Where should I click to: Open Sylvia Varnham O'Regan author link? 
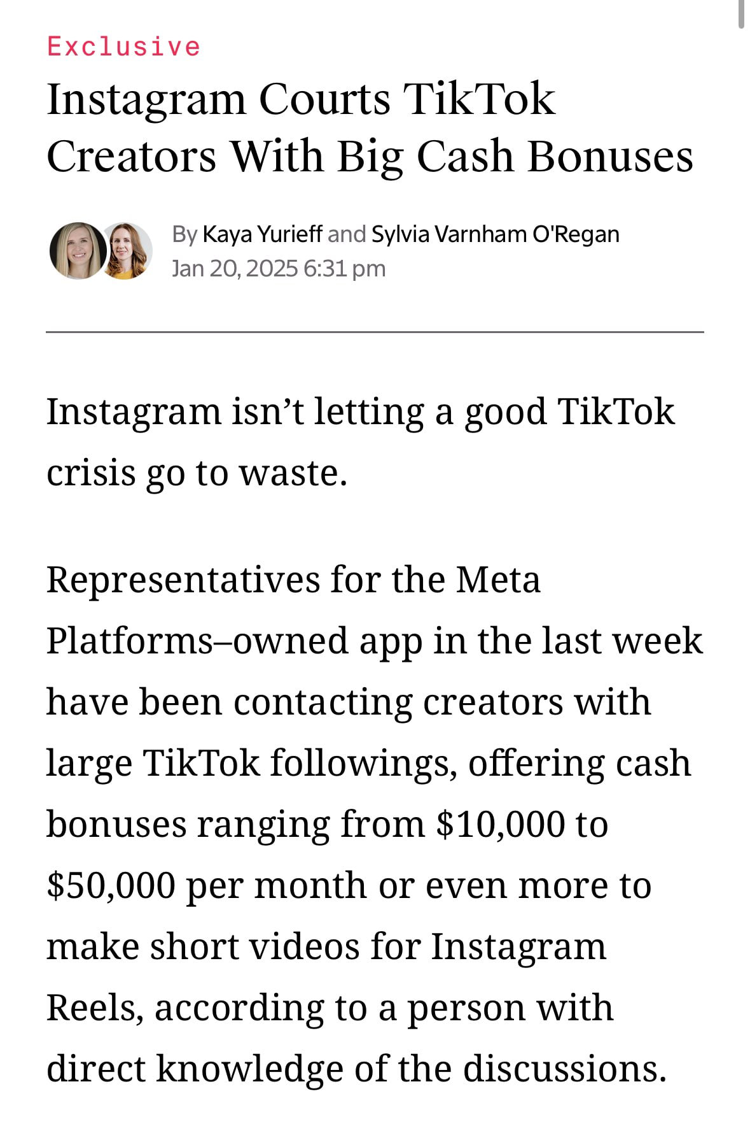pos(495,234)
